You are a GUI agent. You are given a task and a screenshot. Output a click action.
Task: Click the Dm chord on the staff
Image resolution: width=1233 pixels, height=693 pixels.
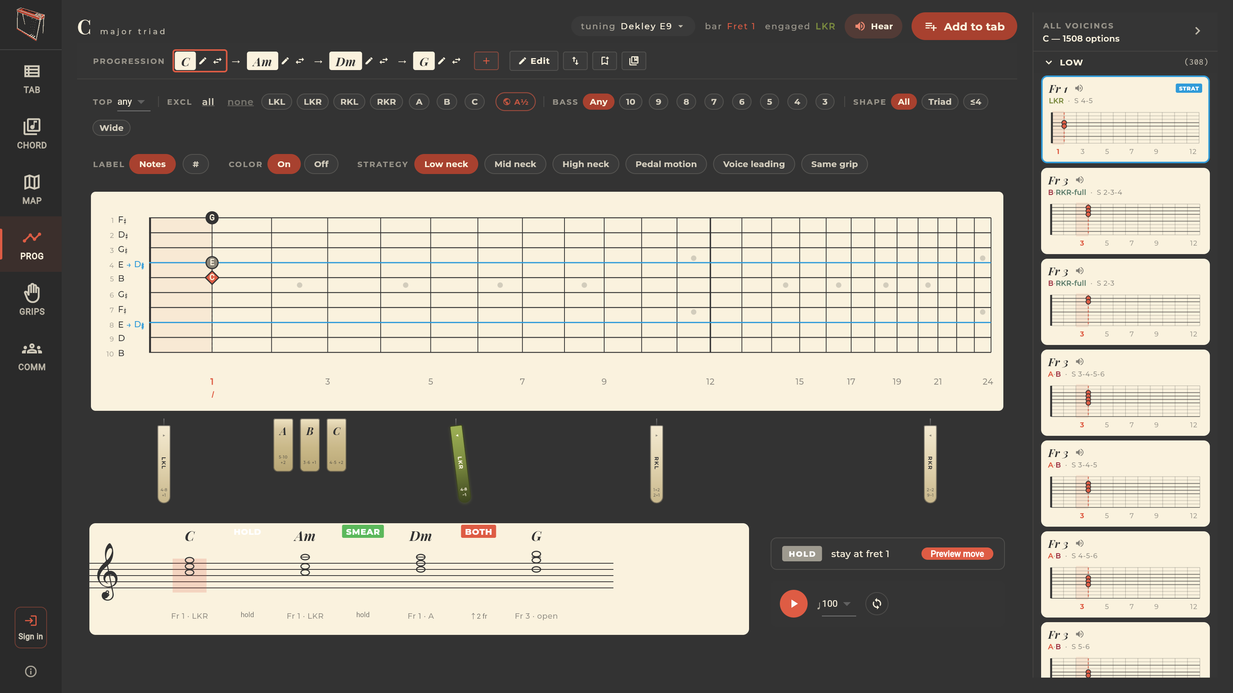420,562
